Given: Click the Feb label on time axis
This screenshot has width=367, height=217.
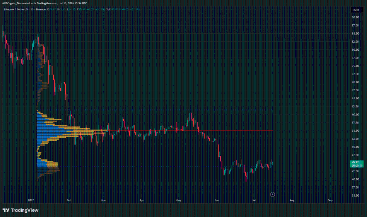Looking at the screenshot, I should pyautogui.click(x=69, y=200).
